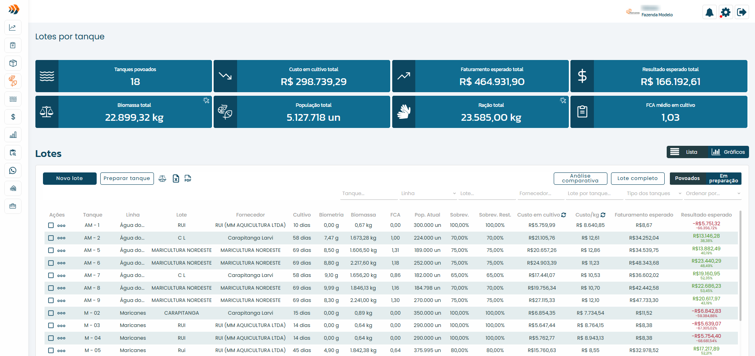Open the clipboard reports sidebar icon
Viewport: 755px width, 356px height.
point(13,45)
